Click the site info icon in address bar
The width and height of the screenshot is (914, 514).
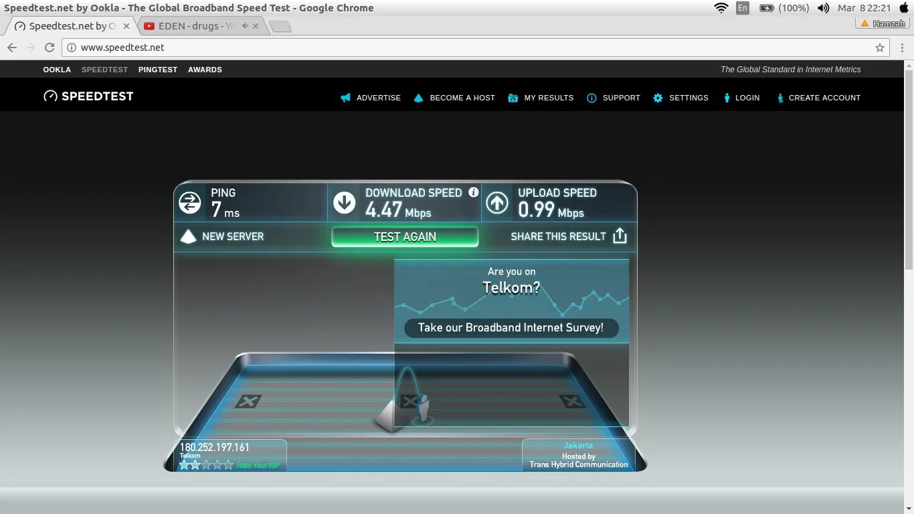click(x=72, y=48)
